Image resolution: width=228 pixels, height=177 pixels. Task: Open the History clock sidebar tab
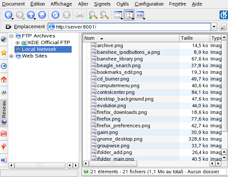(4, 66)
